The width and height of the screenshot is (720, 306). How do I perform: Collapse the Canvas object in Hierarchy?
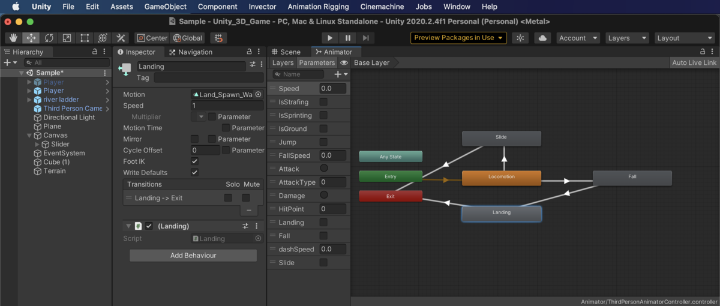30,136
